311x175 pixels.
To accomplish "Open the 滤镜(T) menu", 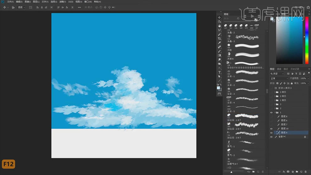I will [63, 2].
